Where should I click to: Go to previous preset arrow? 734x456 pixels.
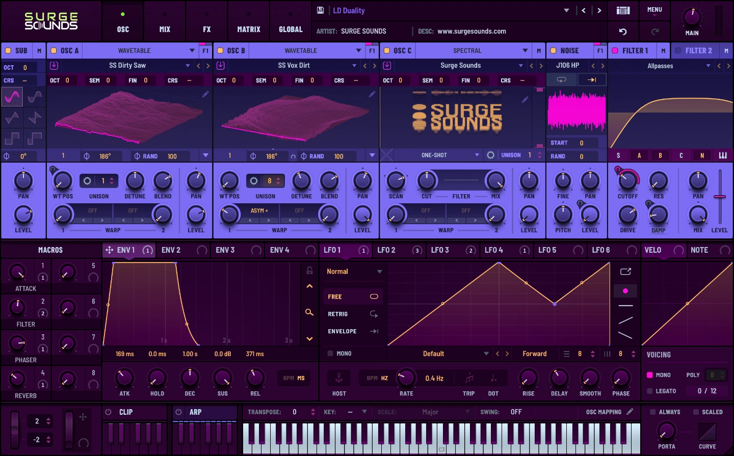[584, 10]
